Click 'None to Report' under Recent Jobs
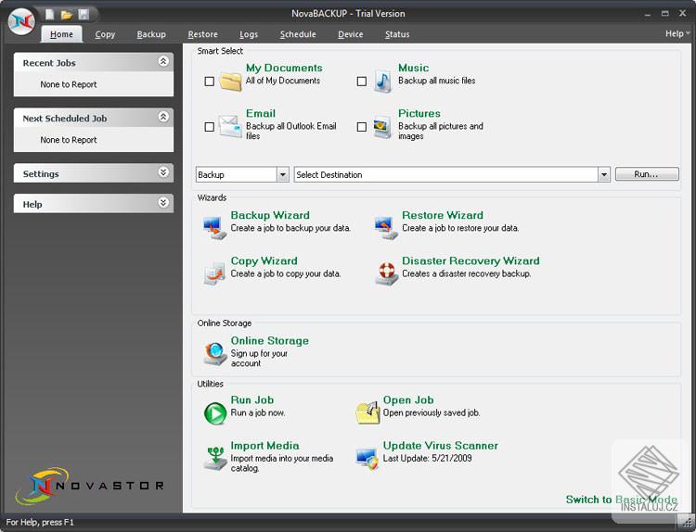 point(69,84)
